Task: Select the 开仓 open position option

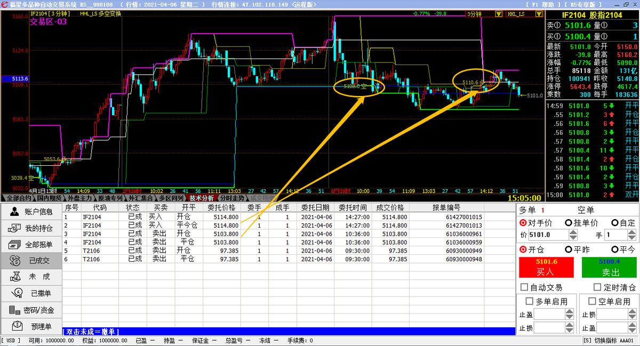Action: 522,250
